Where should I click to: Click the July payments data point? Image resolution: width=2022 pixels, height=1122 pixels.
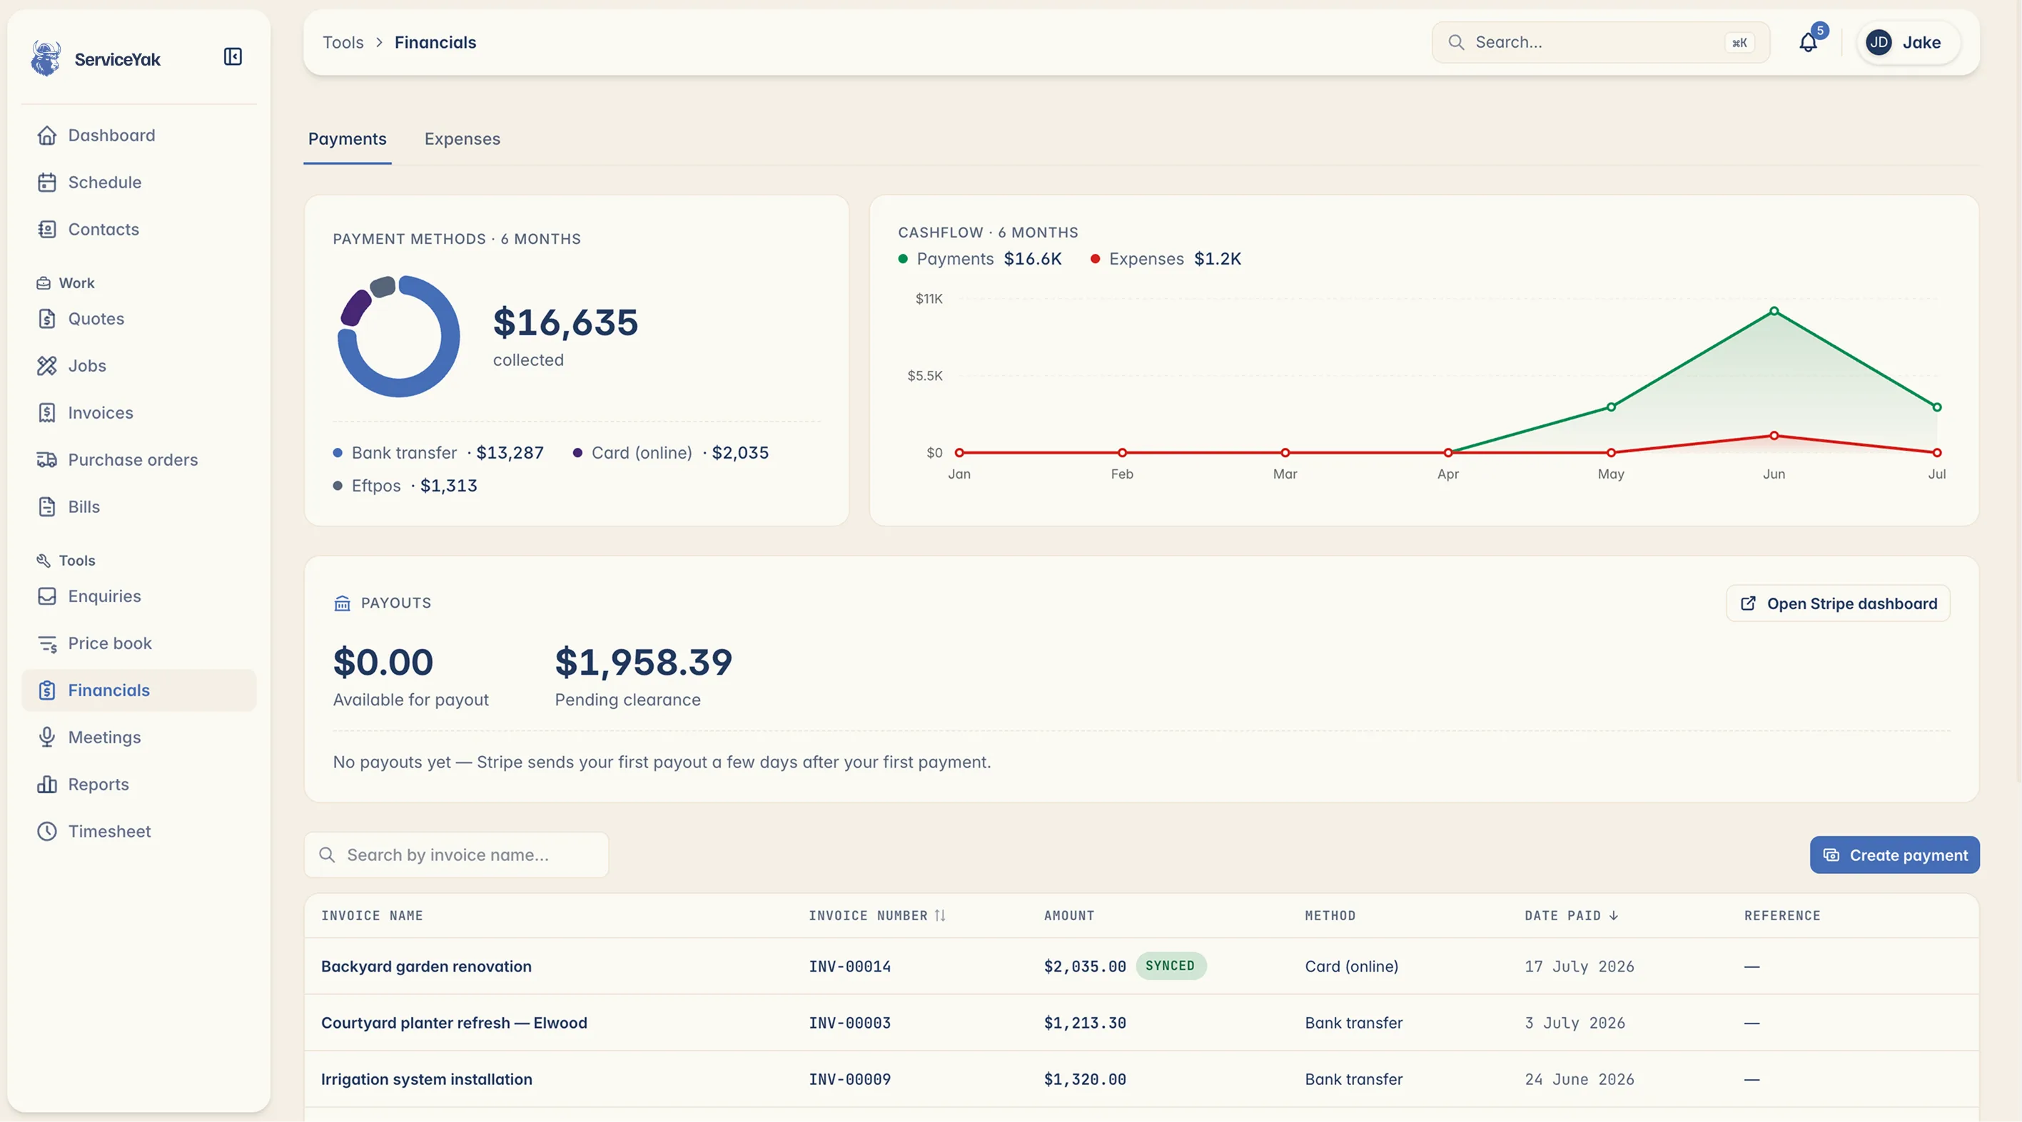1937,407
